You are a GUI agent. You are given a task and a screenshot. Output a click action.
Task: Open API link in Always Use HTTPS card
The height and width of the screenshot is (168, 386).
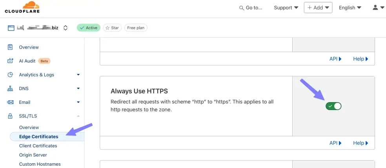click(335, 143)
